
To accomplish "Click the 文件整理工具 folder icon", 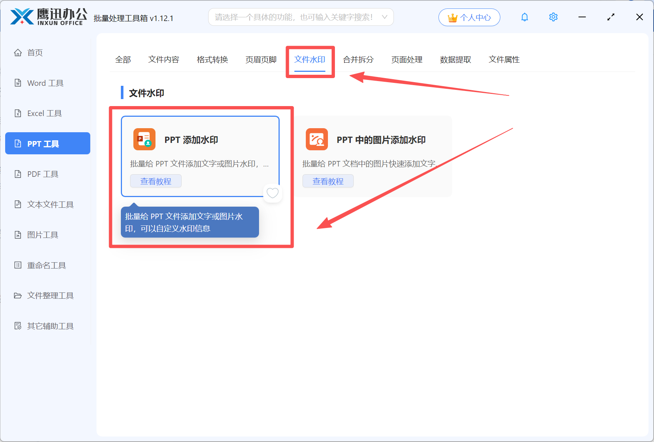I will coord(18,296).
